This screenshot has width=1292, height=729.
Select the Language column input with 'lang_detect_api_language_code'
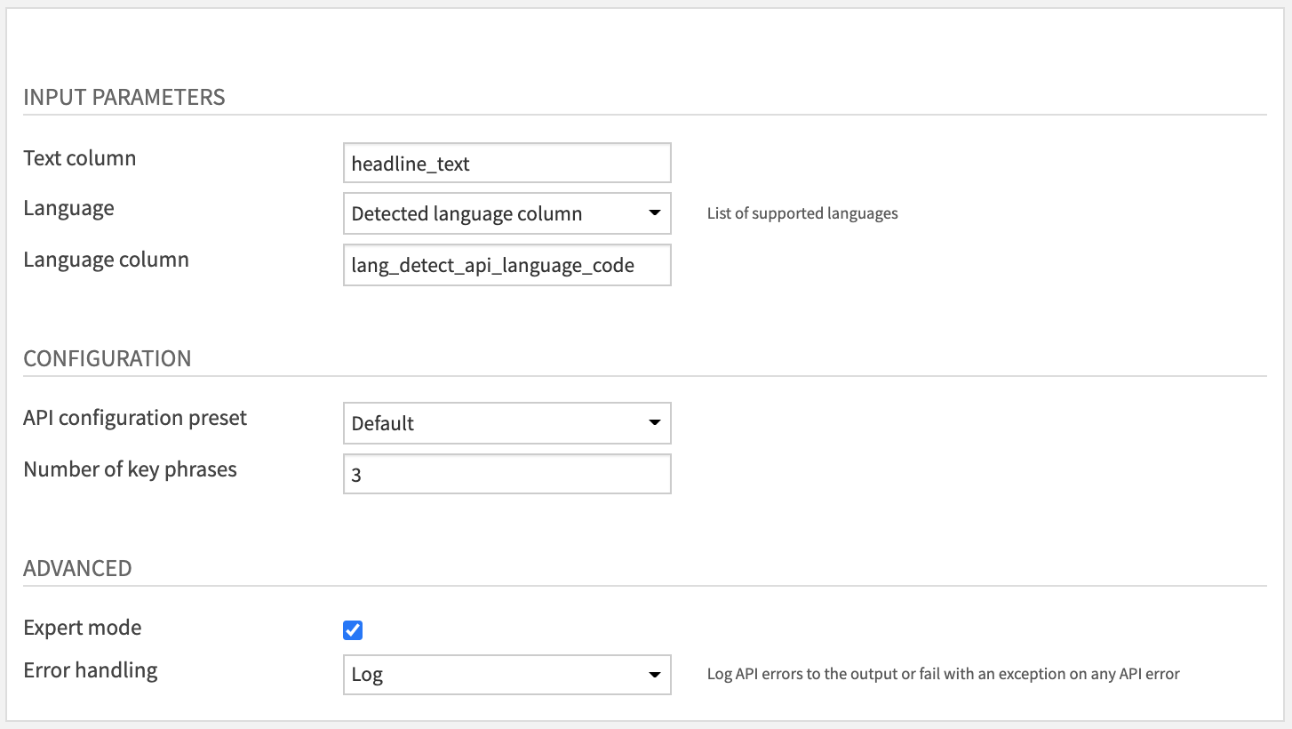pos(506,265)
